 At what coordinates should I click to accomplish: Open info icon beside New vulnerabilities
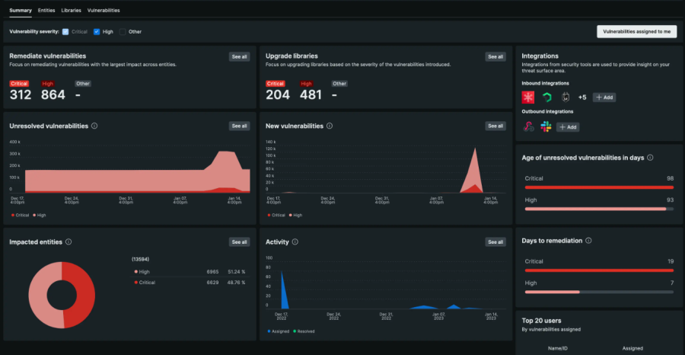pos(330,126)
